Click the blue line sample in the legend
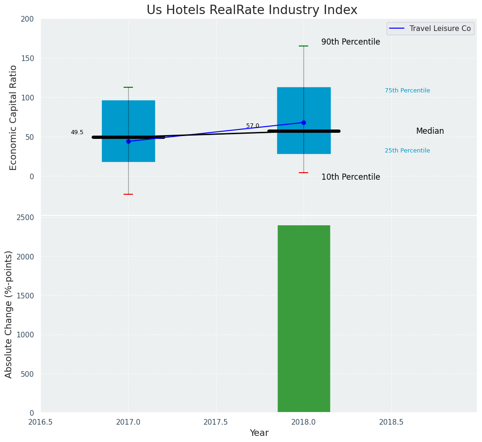 click(397, 29)
